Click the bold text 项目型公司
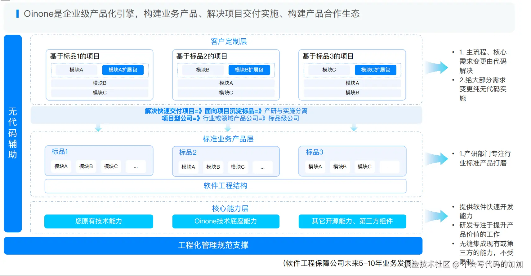 tap(177, 119)
